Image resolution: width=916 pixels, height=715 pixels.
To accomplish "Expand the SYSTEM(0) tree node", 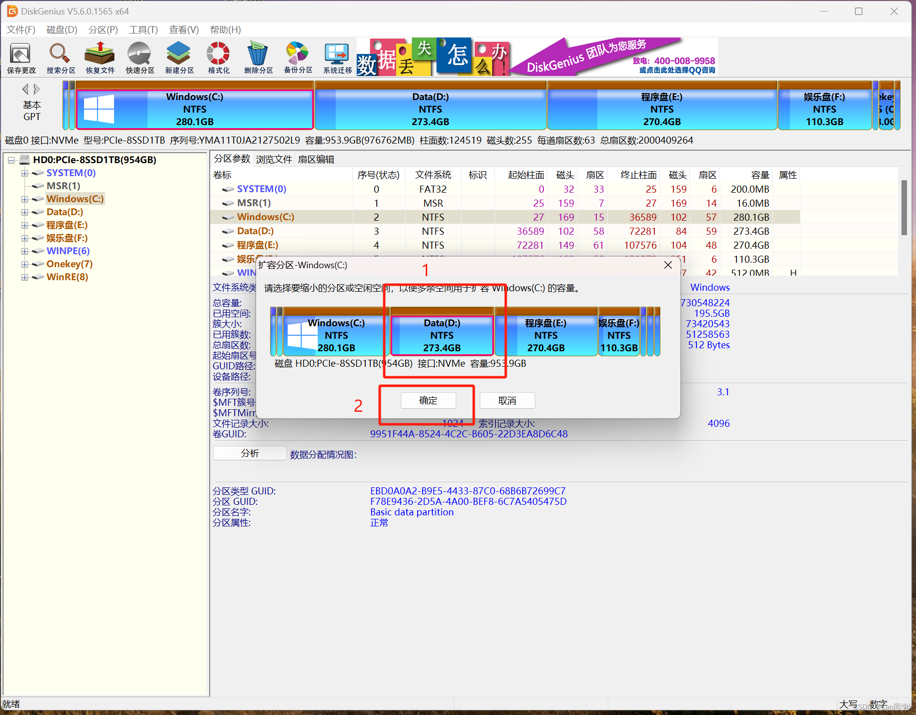I will [25, 173].
